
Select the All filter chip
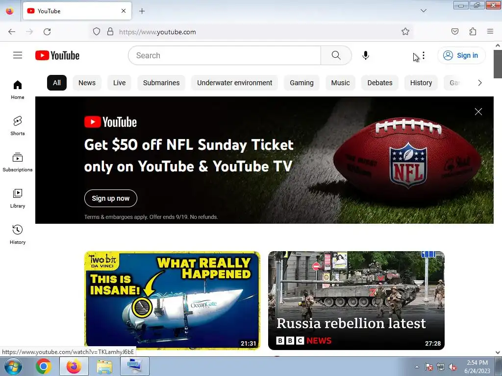[57, 83]
